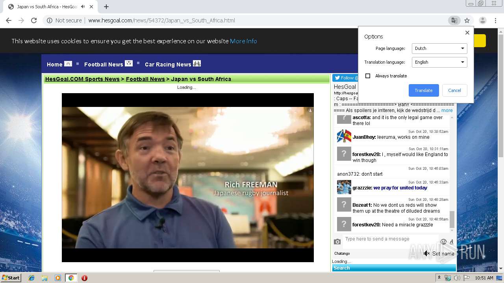Click the chat scrollbar thumb
This screenshot has height=283, width=504.
pos(452,219)
